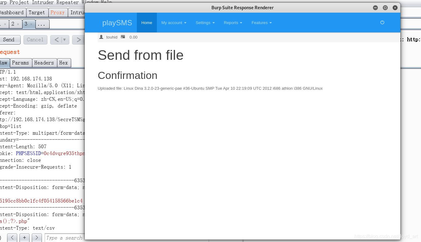The image size is (421, 242).
Task: Open the Settings dropdown menu
Action: point(205,23)
